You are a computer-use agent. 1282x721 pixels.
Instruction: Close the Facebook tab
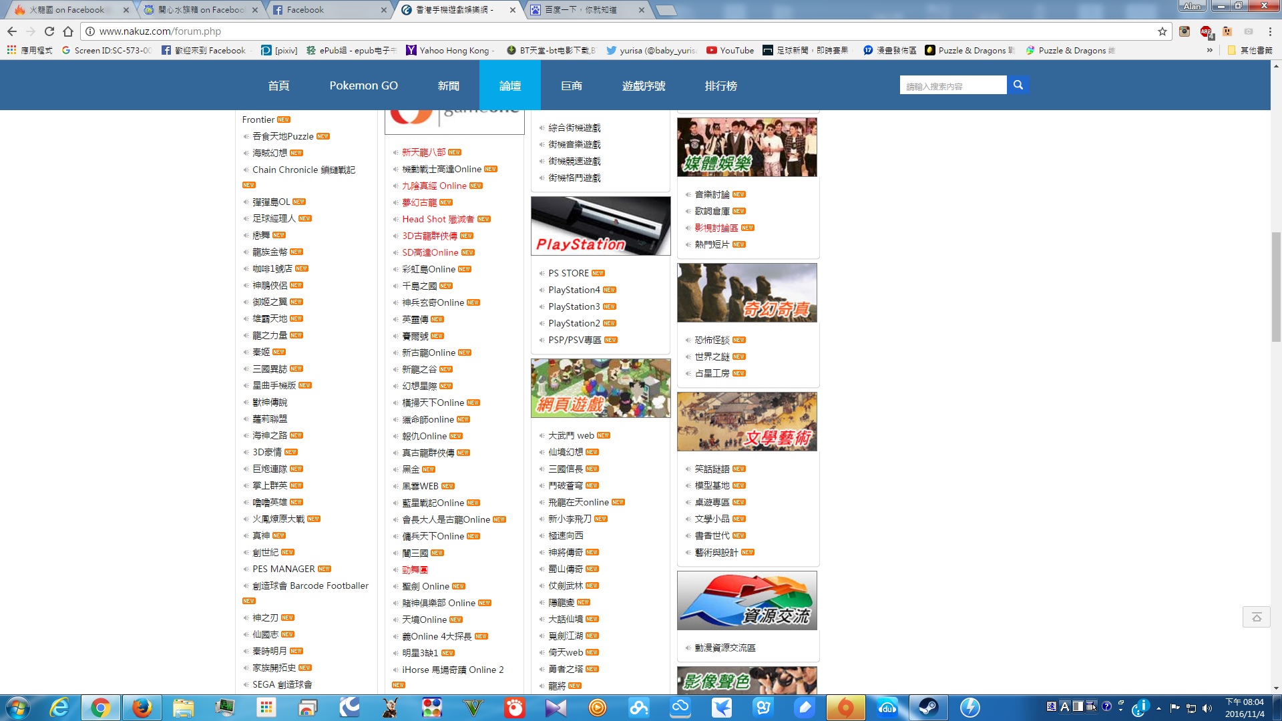[x=383, y=10]
